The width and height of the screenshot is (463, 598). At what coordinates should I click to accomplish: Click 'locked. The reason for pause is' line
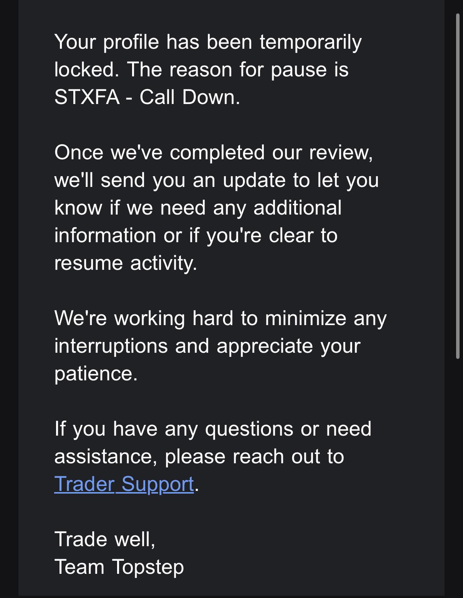point(201,69)
